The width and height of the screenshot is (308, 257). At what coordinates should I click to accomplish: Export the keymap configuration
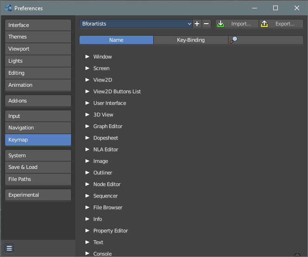281,24
